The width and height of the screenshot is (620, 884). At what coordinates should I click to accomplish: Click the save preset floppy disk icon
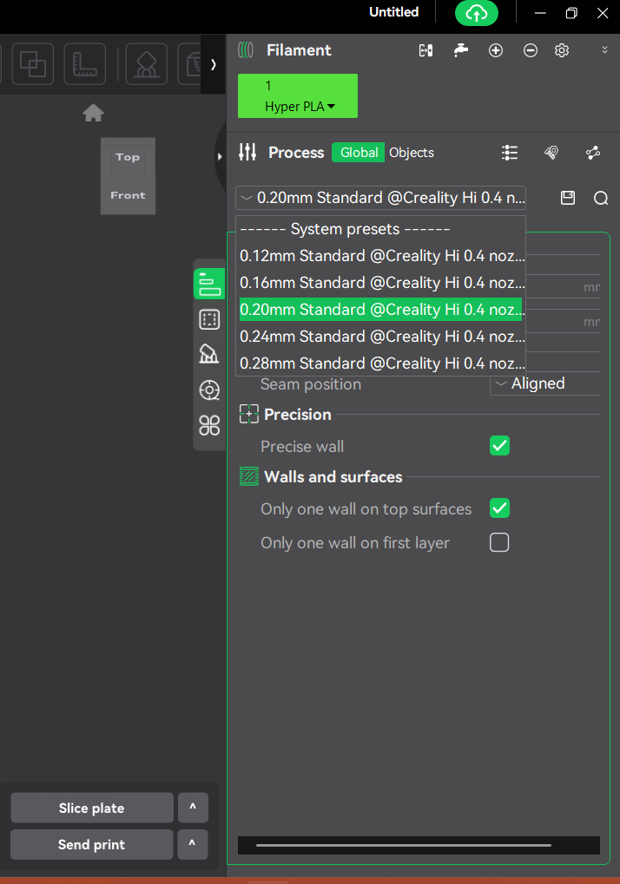(568, 198)
